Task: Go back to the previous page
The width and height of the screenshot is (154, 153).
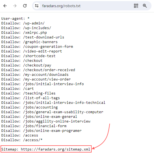Action: [x=5, y=6]
